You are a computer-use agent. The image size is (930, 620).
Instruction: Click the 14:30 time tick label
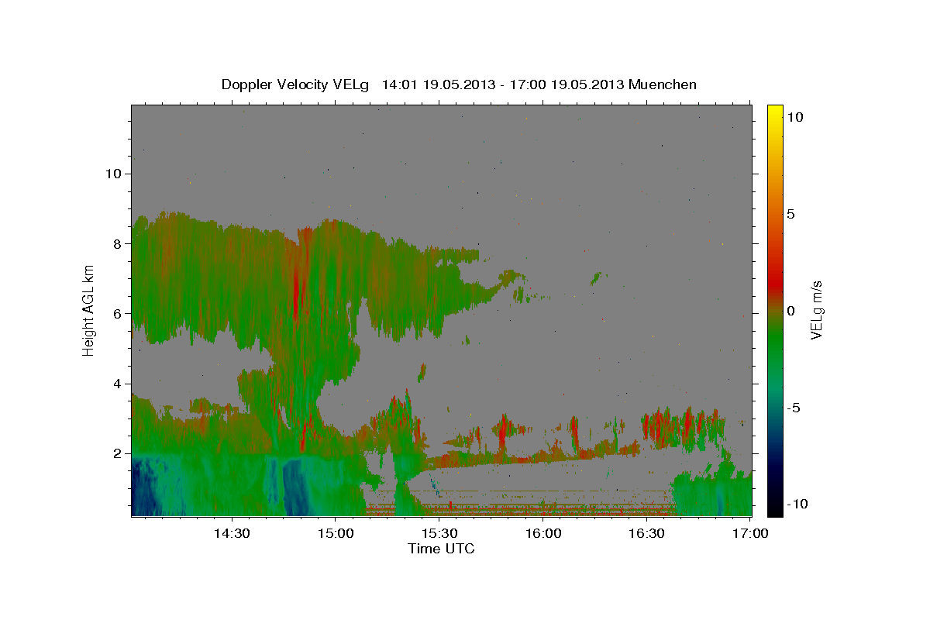coord(231,533)
